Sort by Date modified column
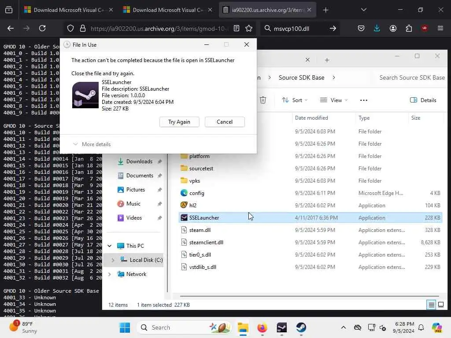The width and height of the screenshot is (451, 338). 311,118
